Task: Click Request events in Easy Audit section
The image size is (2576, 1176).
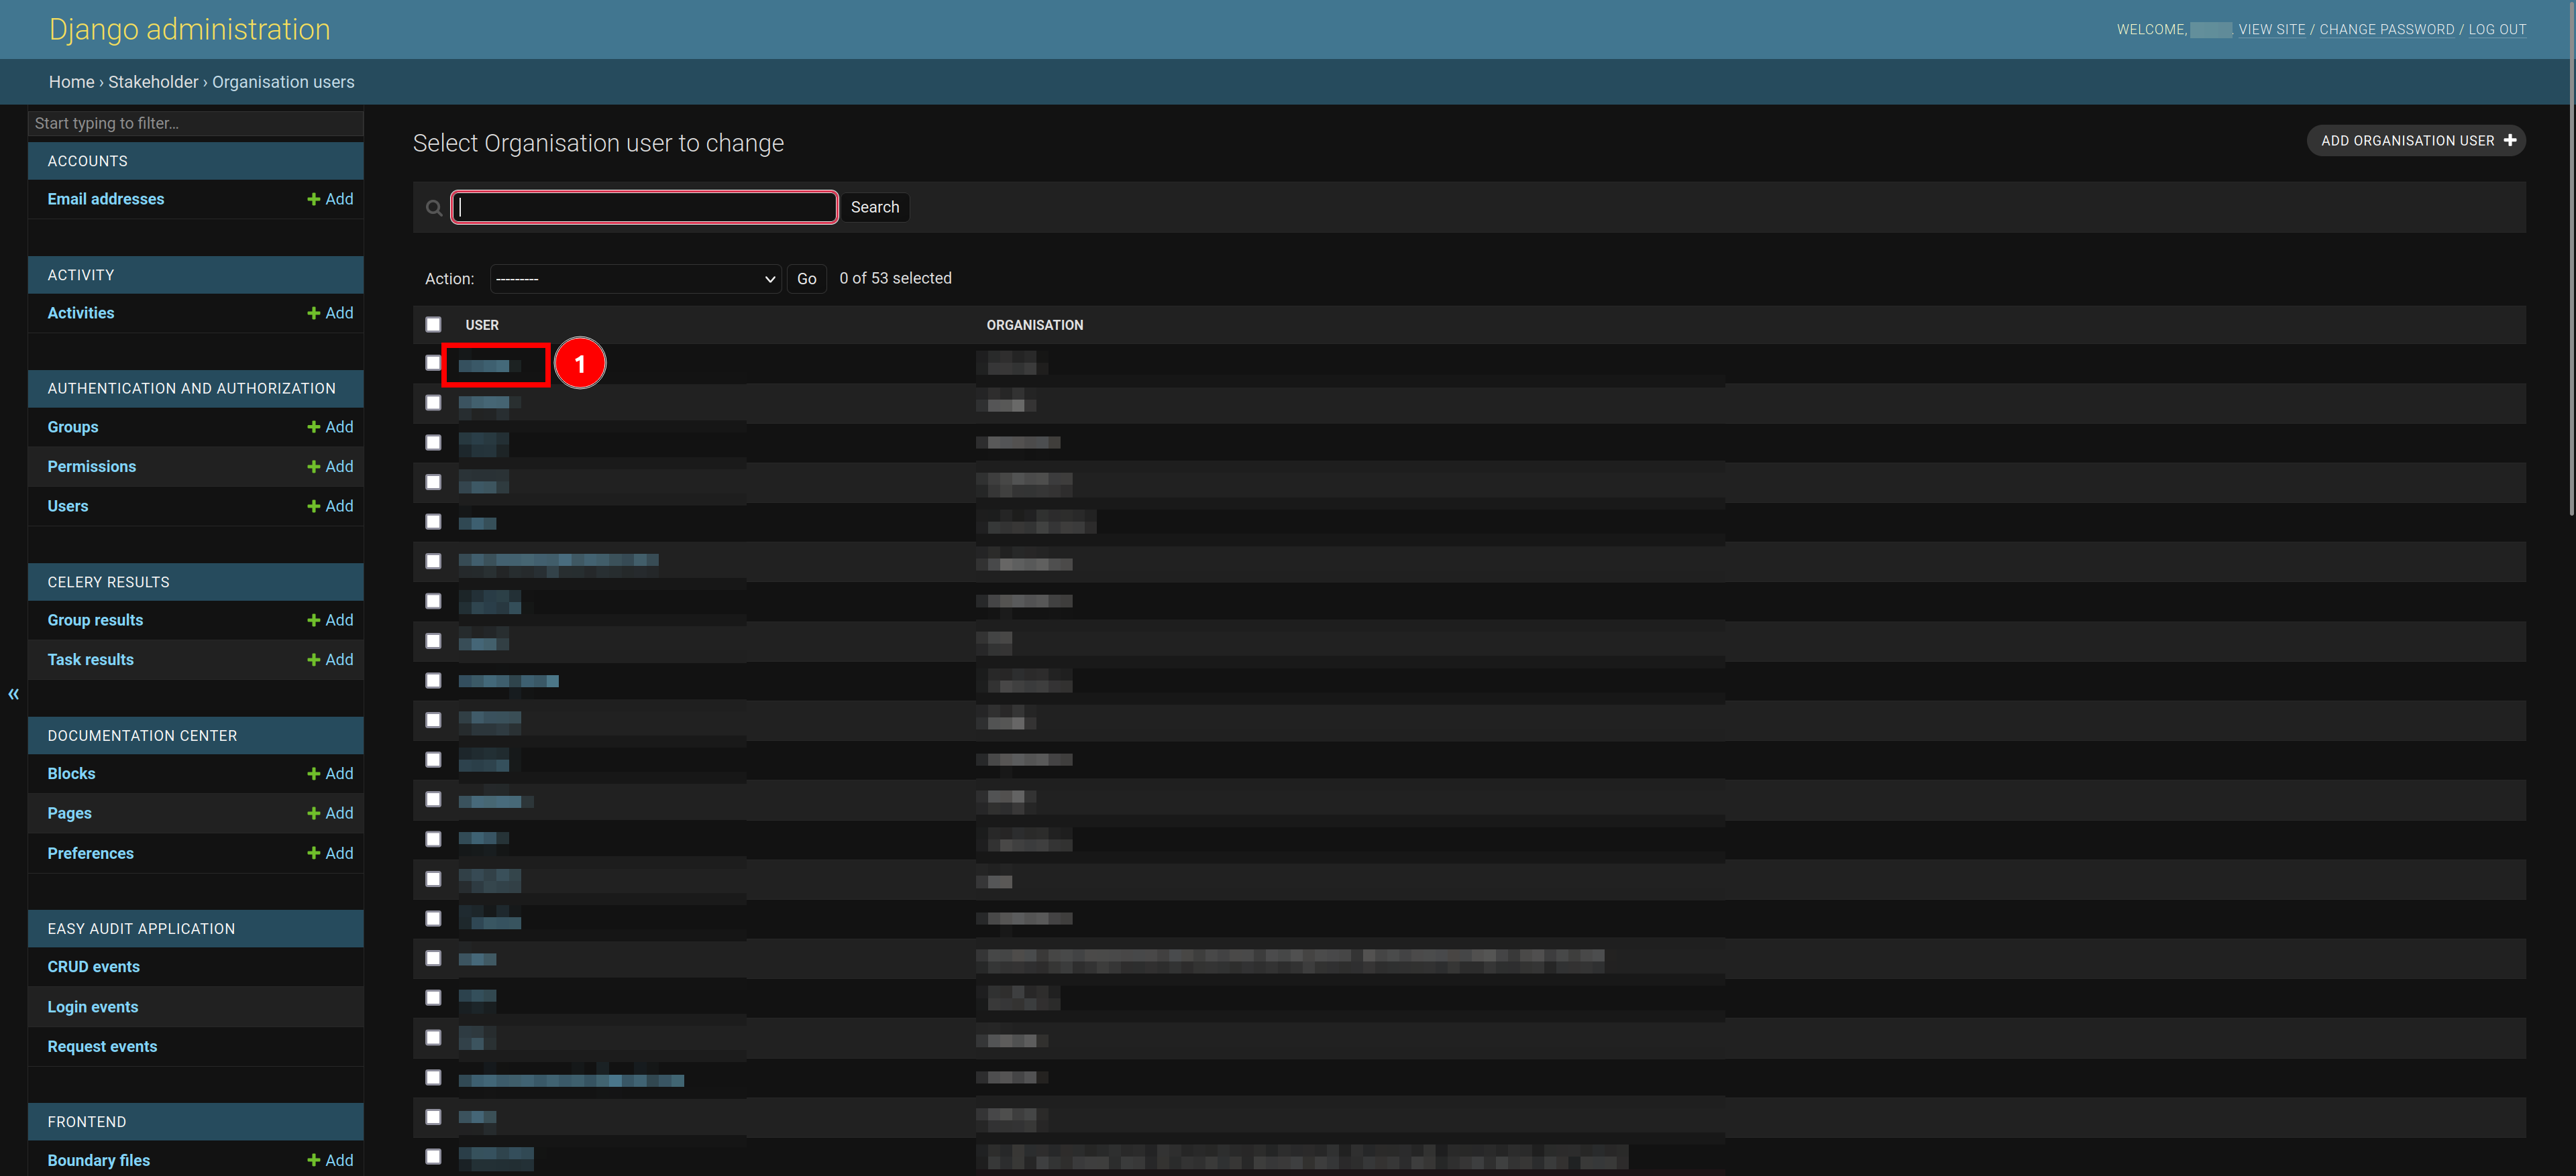Action: point(102,1045)
